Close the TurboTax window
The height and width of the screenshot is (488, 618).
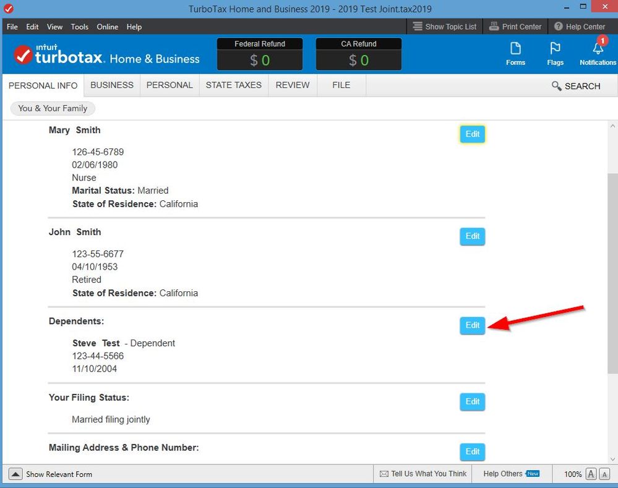(605, 6)
